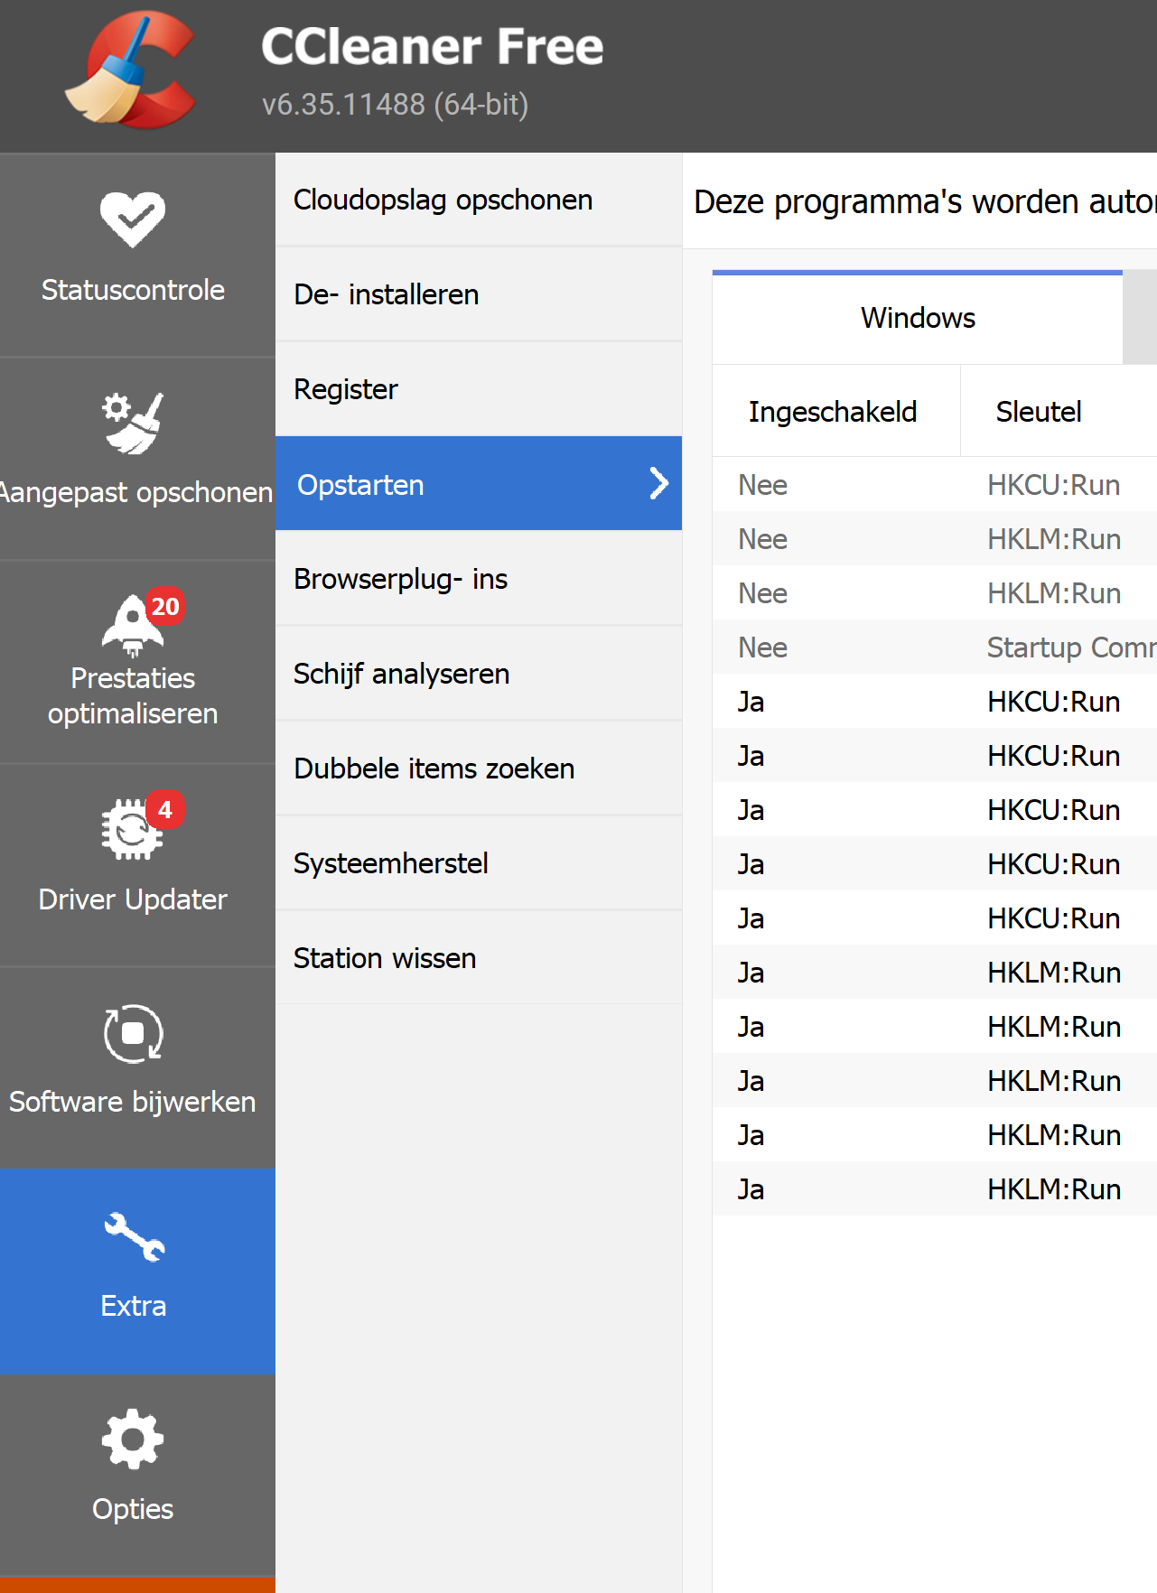Open Station wissen menu item
Image resolution: width=1157 pixels, height=1593 pixels.
(479, 958)
